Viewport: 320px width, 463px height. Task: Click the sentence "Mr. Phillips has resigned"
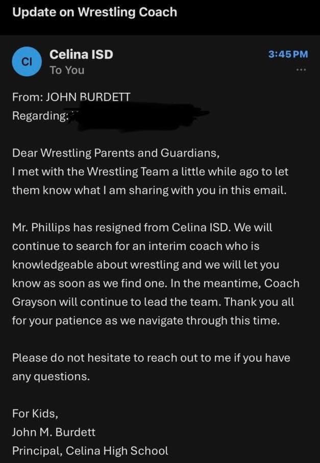tap(142, 227)
